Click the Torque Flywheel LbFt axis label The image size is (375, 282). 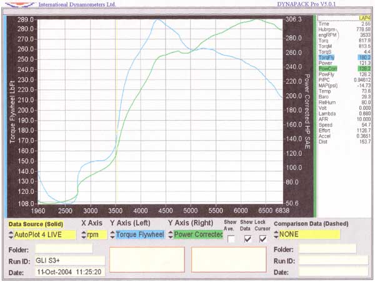[12, 112]
